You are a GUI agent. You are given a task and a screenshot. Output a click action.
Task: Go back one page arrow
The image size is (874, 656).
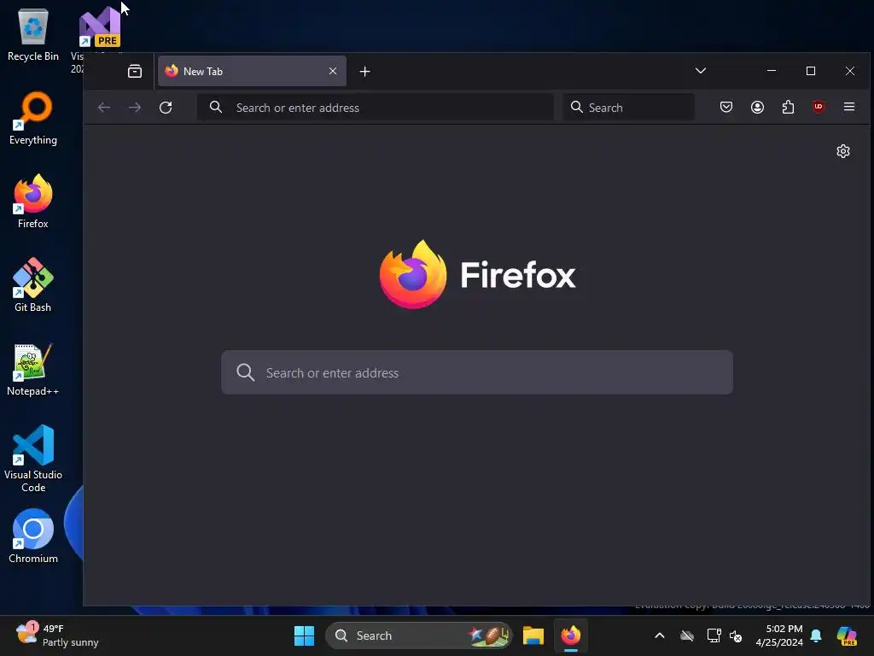click(104, 107)
